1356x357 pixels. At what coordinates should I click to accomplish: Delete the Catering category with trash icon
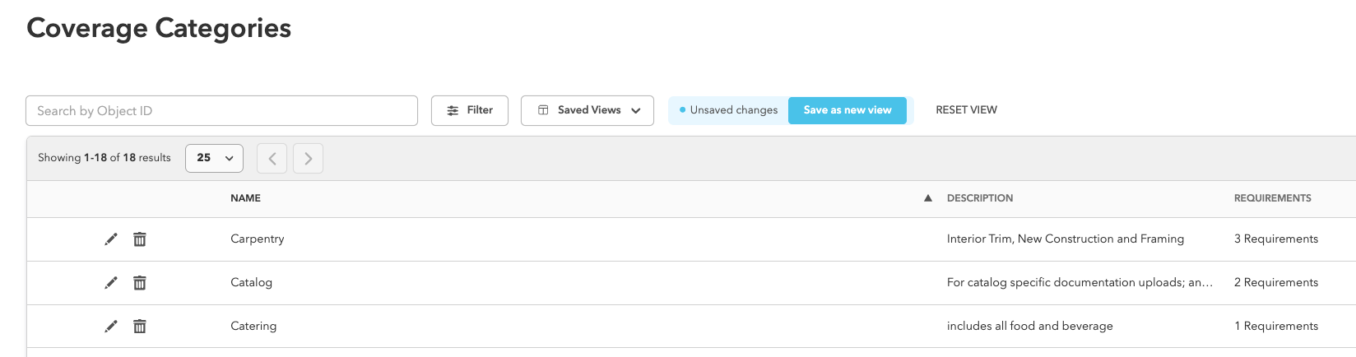tap(140, 327)
